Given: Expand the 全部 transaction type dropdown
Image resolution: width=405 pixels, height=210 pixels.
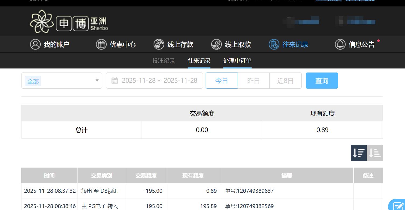Looking at the screenshot, I should click(x=61, y=81).
